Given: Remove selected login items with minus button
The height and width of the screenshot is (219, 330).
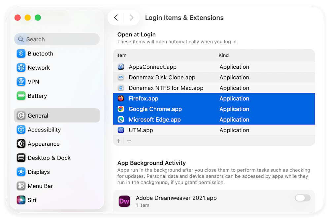Looking at the screenshot, I should (x=129, y=141).
